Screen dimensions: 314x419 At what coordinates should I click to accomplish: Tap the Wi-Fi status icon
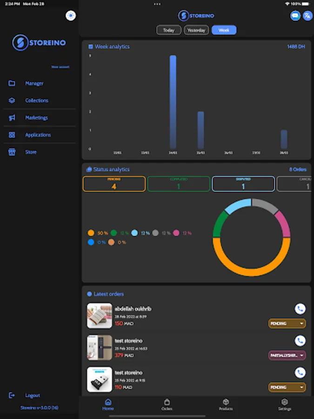287,4
